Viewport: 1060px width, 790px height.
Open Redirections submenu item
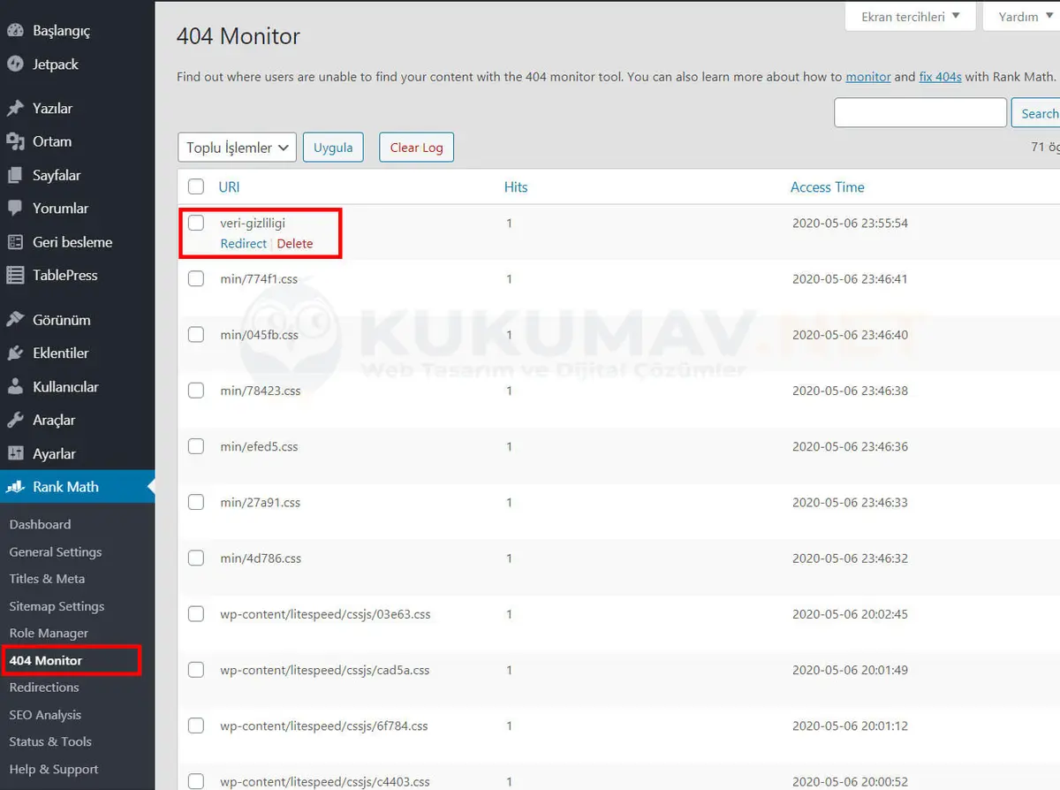(44, 687)
